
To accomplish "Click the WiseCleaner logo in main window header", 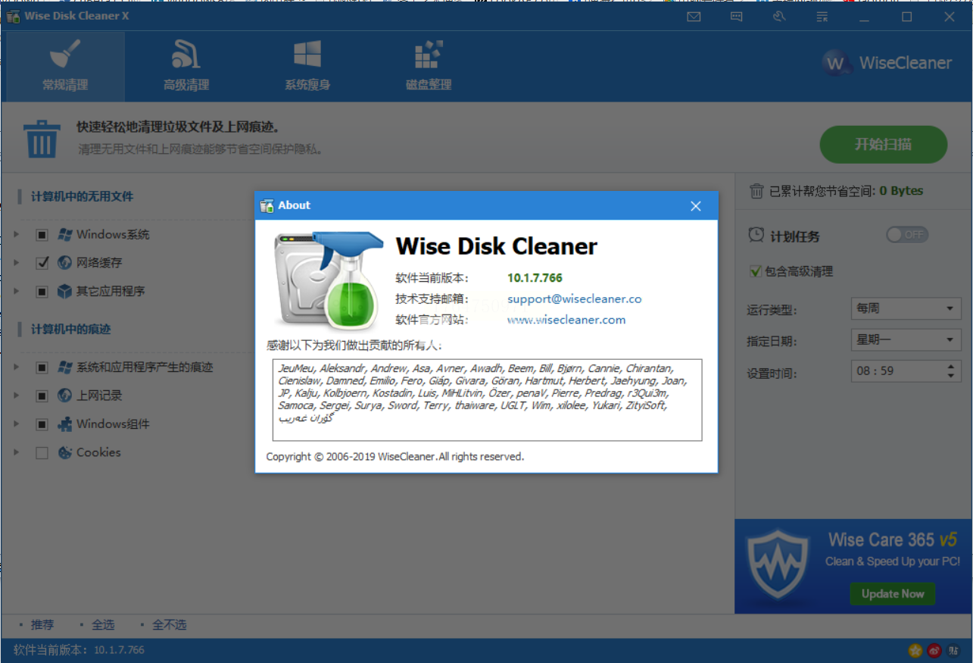I will pos(887,63).
